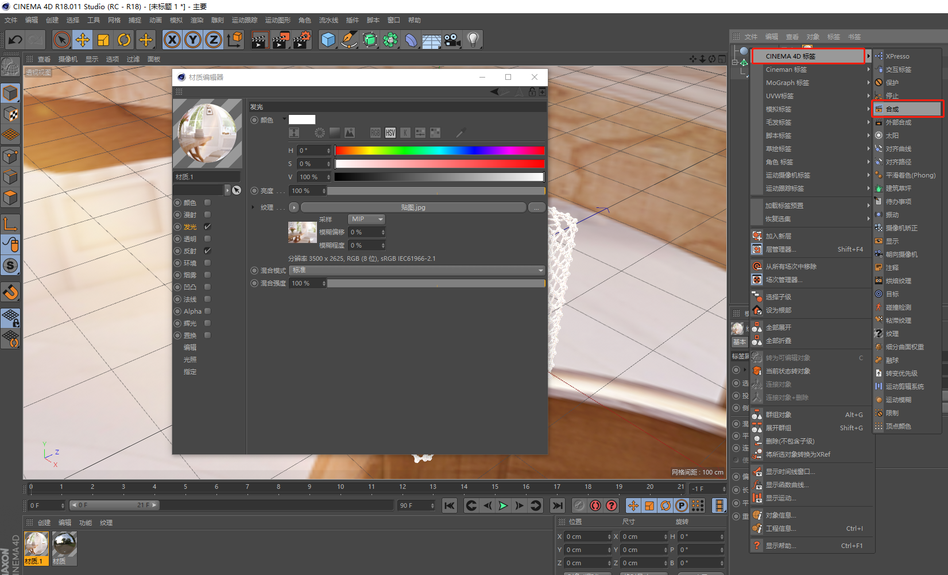Render the active view with the clapperboard icon
The width and height of the screenshot is (948, 575).
pyautogui.click(x=260, y=40)
